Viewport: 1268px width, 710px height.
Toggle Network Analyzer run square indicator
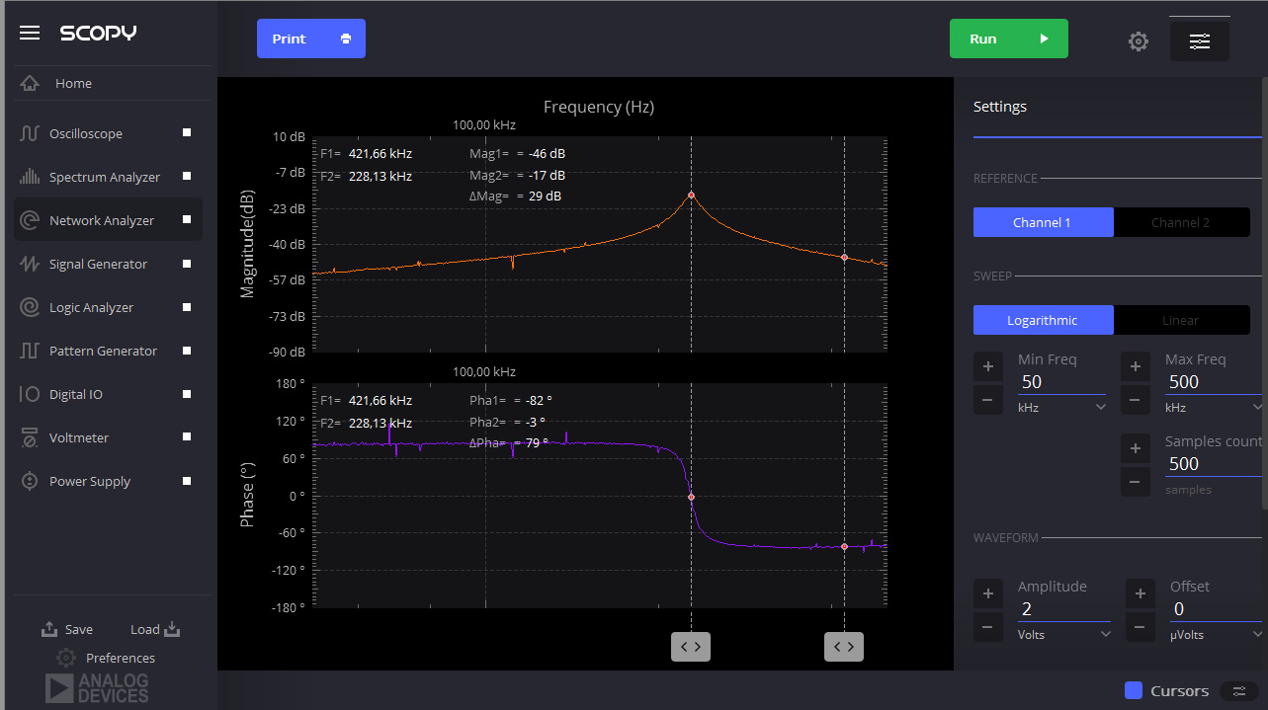tap(187, 220)
